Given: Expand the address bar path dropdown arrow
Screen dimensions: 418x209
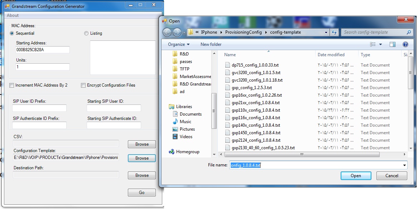Looking at the screenshot, I should click(x=326, y=33).
